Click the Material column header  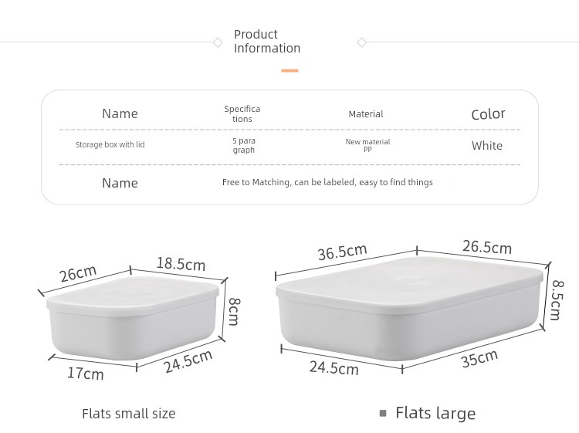point(366,114)
